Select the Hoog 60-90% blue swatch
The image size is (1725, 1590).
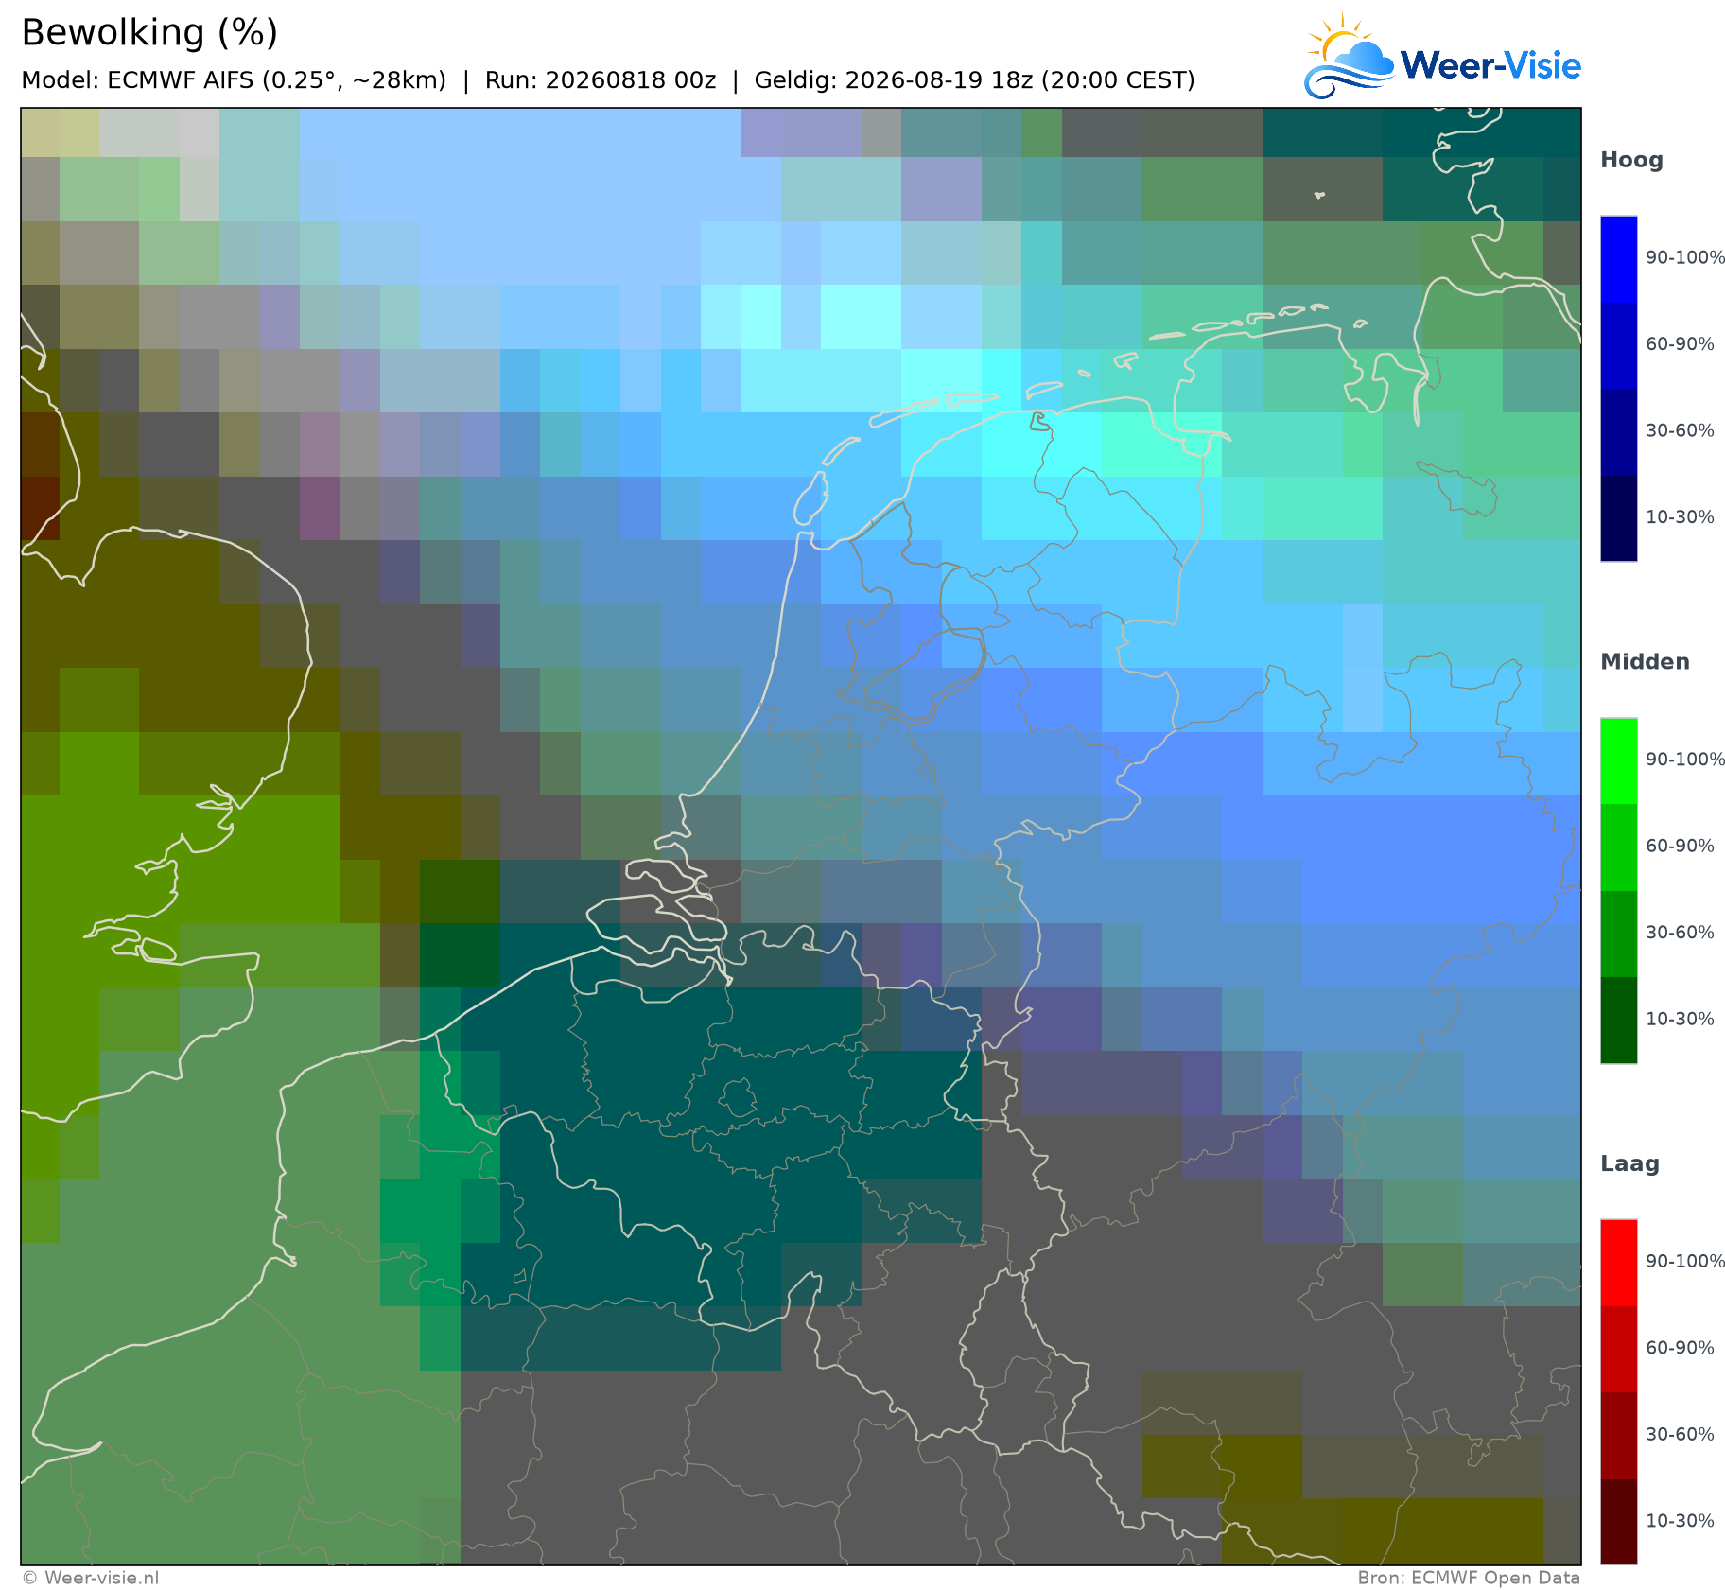(1618, 345)
